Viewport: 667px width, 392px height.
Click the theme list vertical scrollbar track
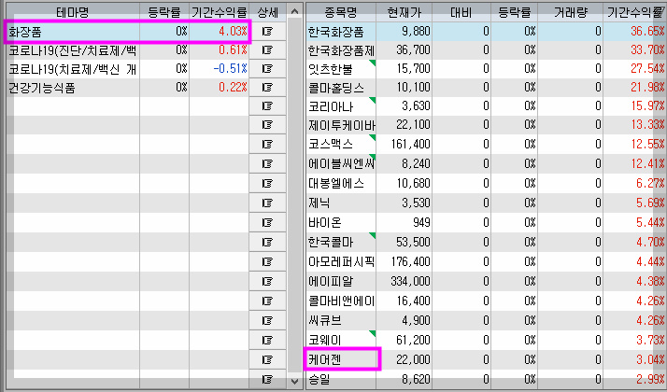tap(294, 196)
